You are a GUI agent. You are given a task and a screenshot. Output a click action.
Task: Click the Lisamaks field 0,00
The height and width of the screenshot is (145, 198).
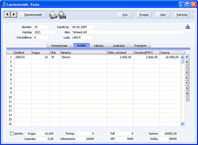pos(46,139)
